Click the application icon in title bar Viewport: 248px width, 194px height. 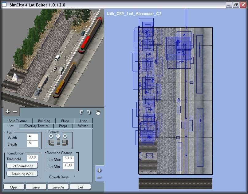point(4,5)
